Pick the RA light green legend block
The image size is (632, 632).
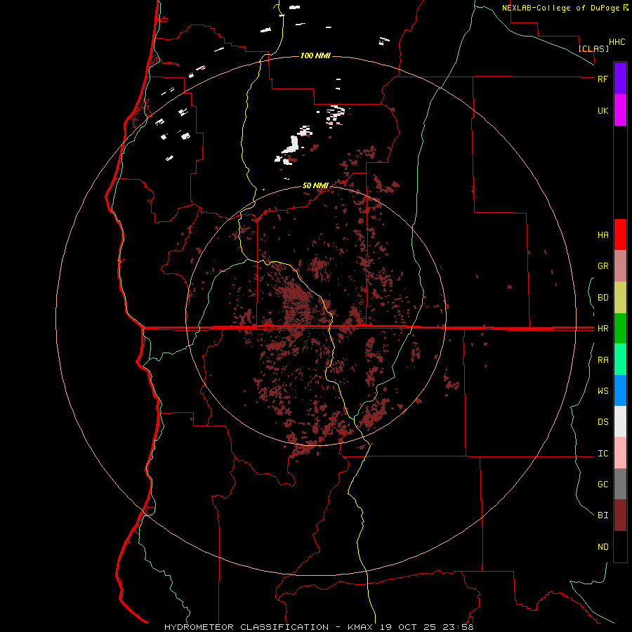[620, 360]
